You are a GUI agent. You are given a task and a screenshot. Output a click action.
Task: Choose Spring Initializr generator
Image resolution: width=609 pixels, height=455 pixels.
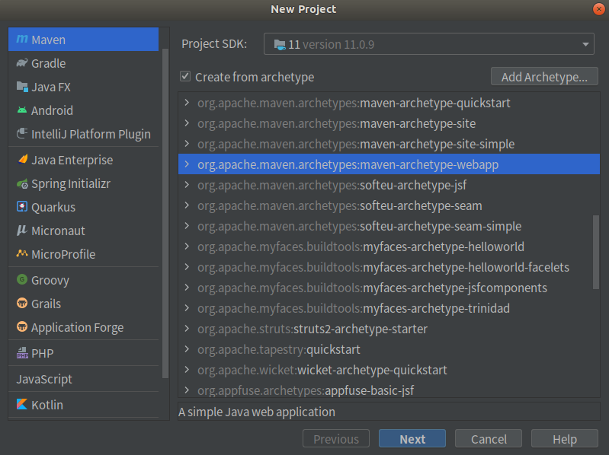[x=84, y=183]
